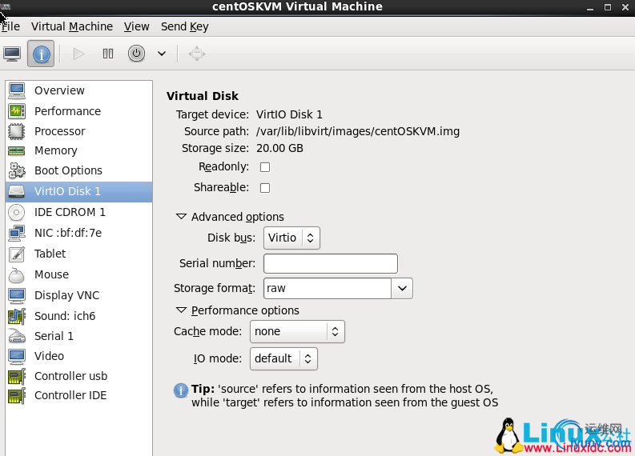Open the Send Key menu
This screenshot has width=635, height=456.
tap(185, 26)
